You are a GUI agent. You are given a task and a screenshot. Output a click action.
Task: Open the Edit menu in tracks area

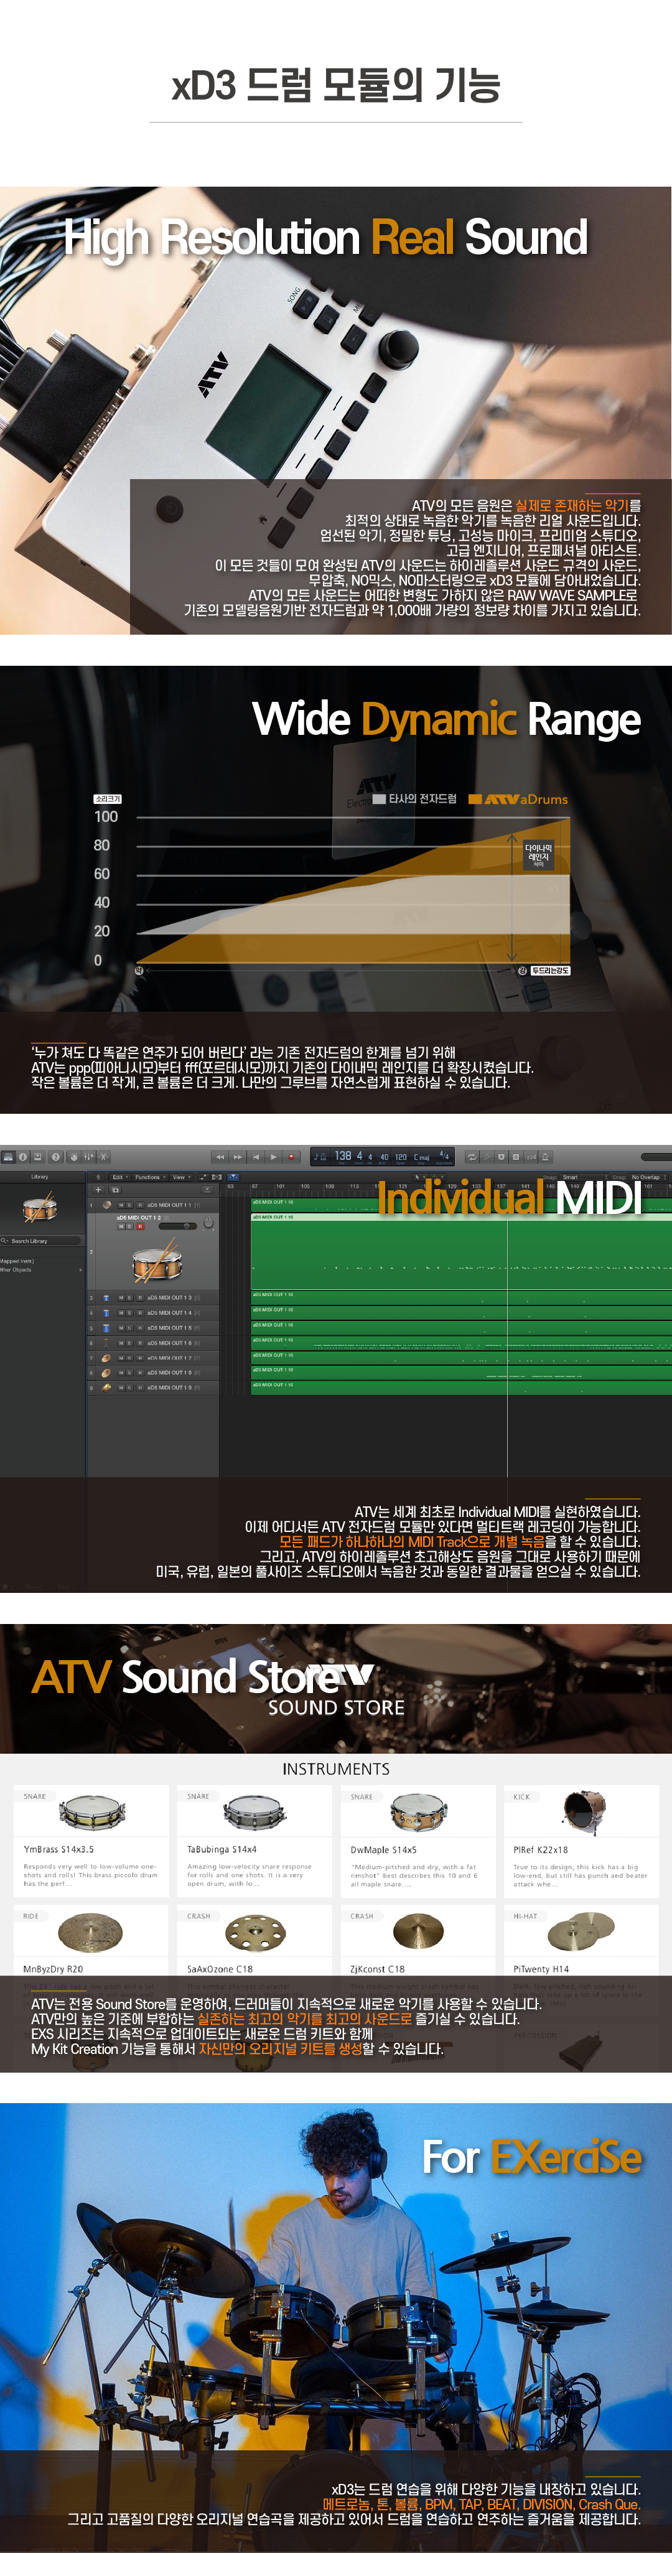click(120, 1177)
